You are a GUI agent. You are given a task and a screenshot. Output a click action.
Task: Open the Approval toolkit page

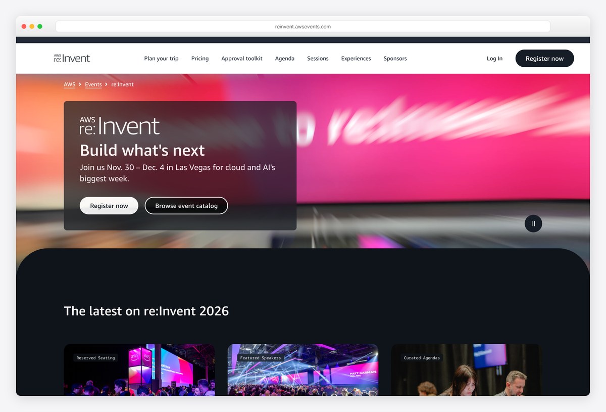pos(242,59)
